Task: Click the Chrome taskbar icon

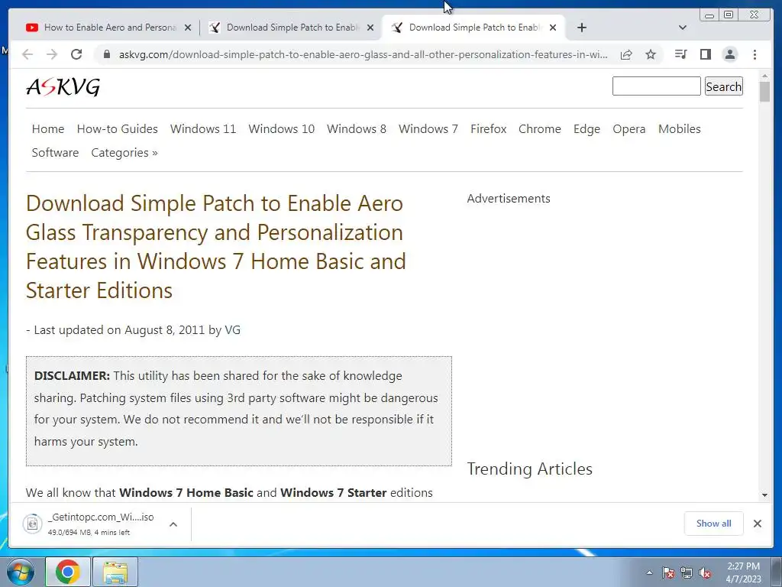Action: click(68, 572)
